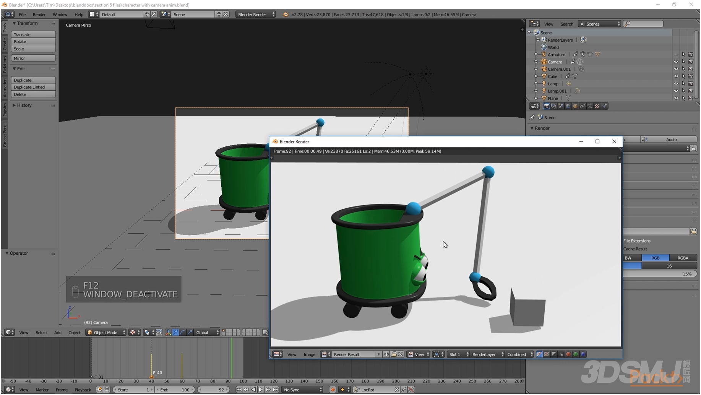Open the Global transform orientation dropdown

pyautogui.click(x=207, y=333)
